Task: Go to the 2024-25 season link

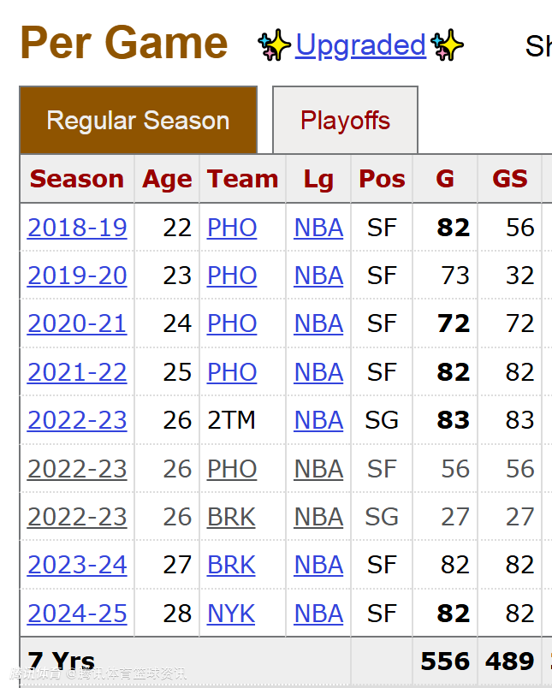Action: (77, 614)
